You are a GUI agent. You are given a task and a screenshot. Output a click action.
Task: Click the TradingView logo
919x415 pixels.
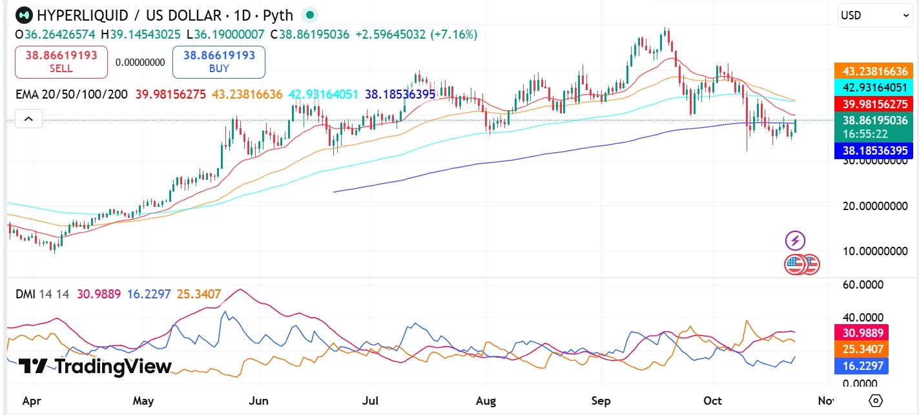coord(95,367)
